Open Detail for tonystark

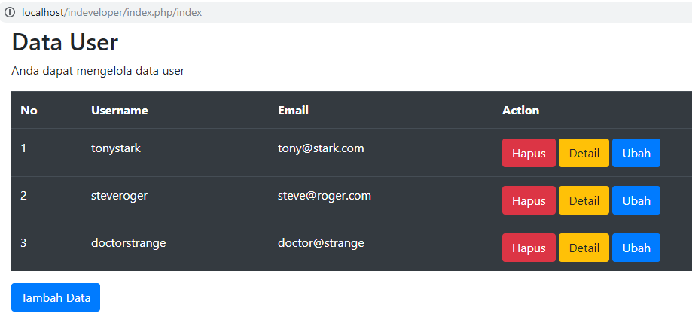[x=584, y=153]
